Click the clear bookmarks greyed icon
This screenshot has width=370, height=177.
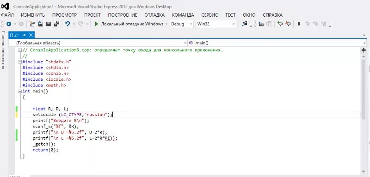323,24
